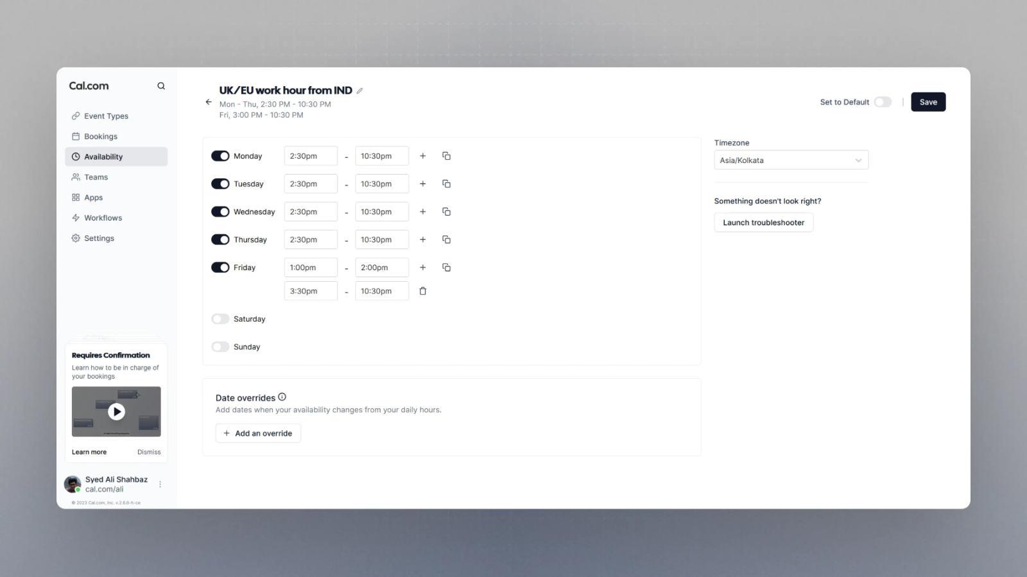
Task: Open Thursday start time selector
Action: pyautogui.click(x=311, y=239)
